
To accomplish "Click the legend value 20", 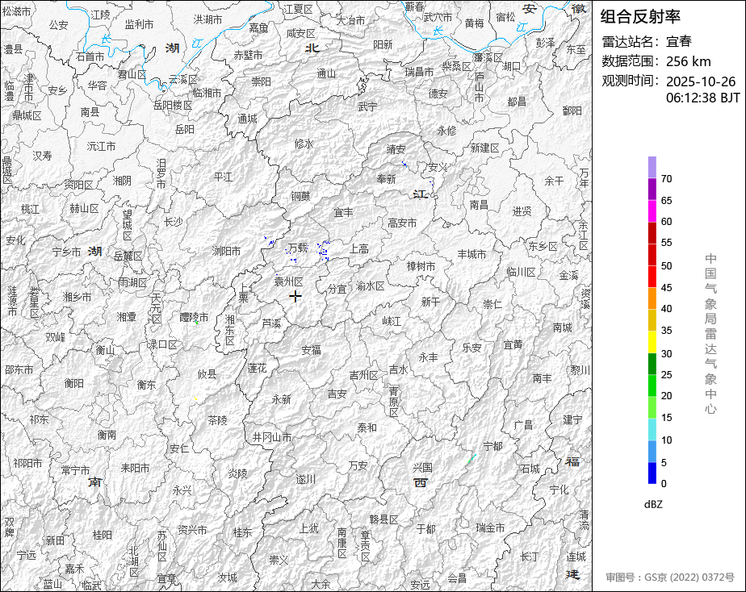I will pyautogui.click(x=667, y=396).
